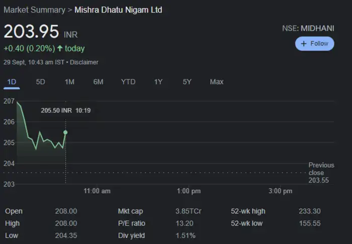Click the 11:00 am axis label
This screenshot has width=352, height=244.
tap(97, 191)
